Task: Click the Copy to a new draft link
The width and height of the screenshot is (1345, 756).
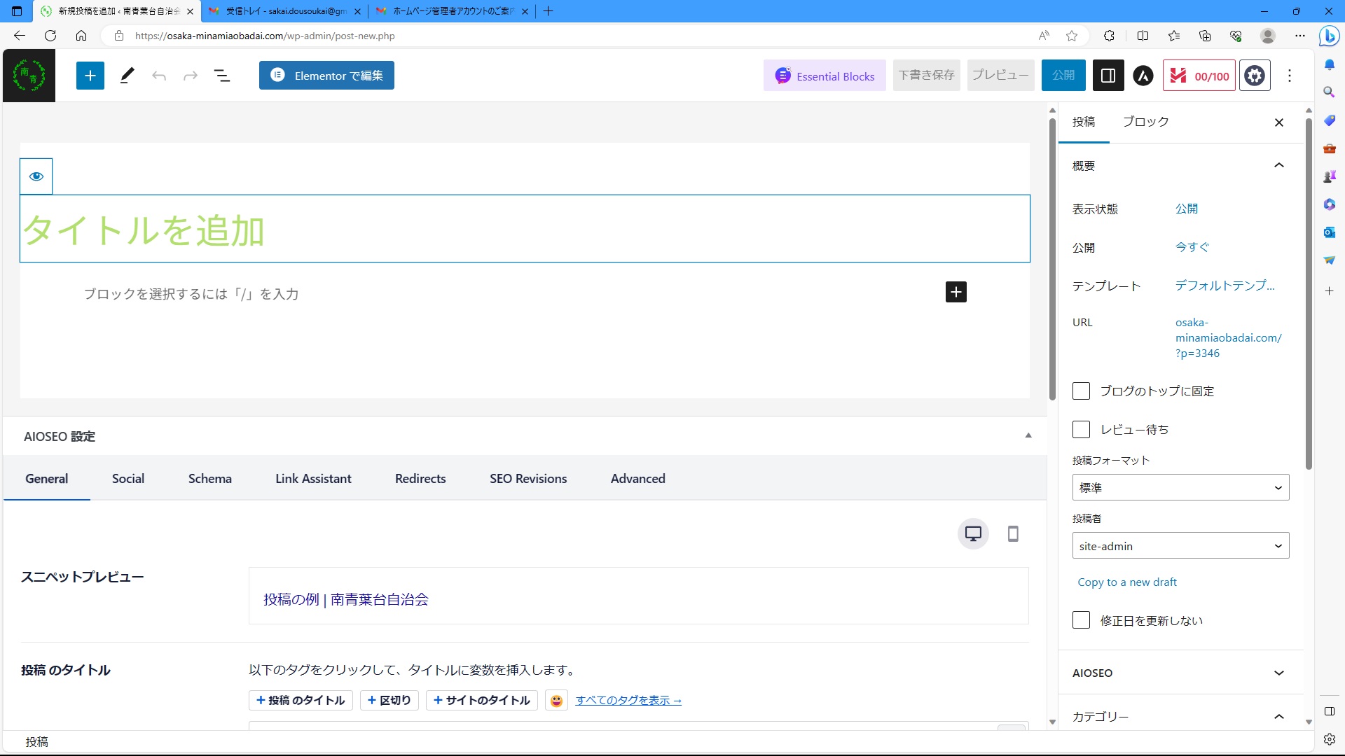Action: coord(1126,582)
